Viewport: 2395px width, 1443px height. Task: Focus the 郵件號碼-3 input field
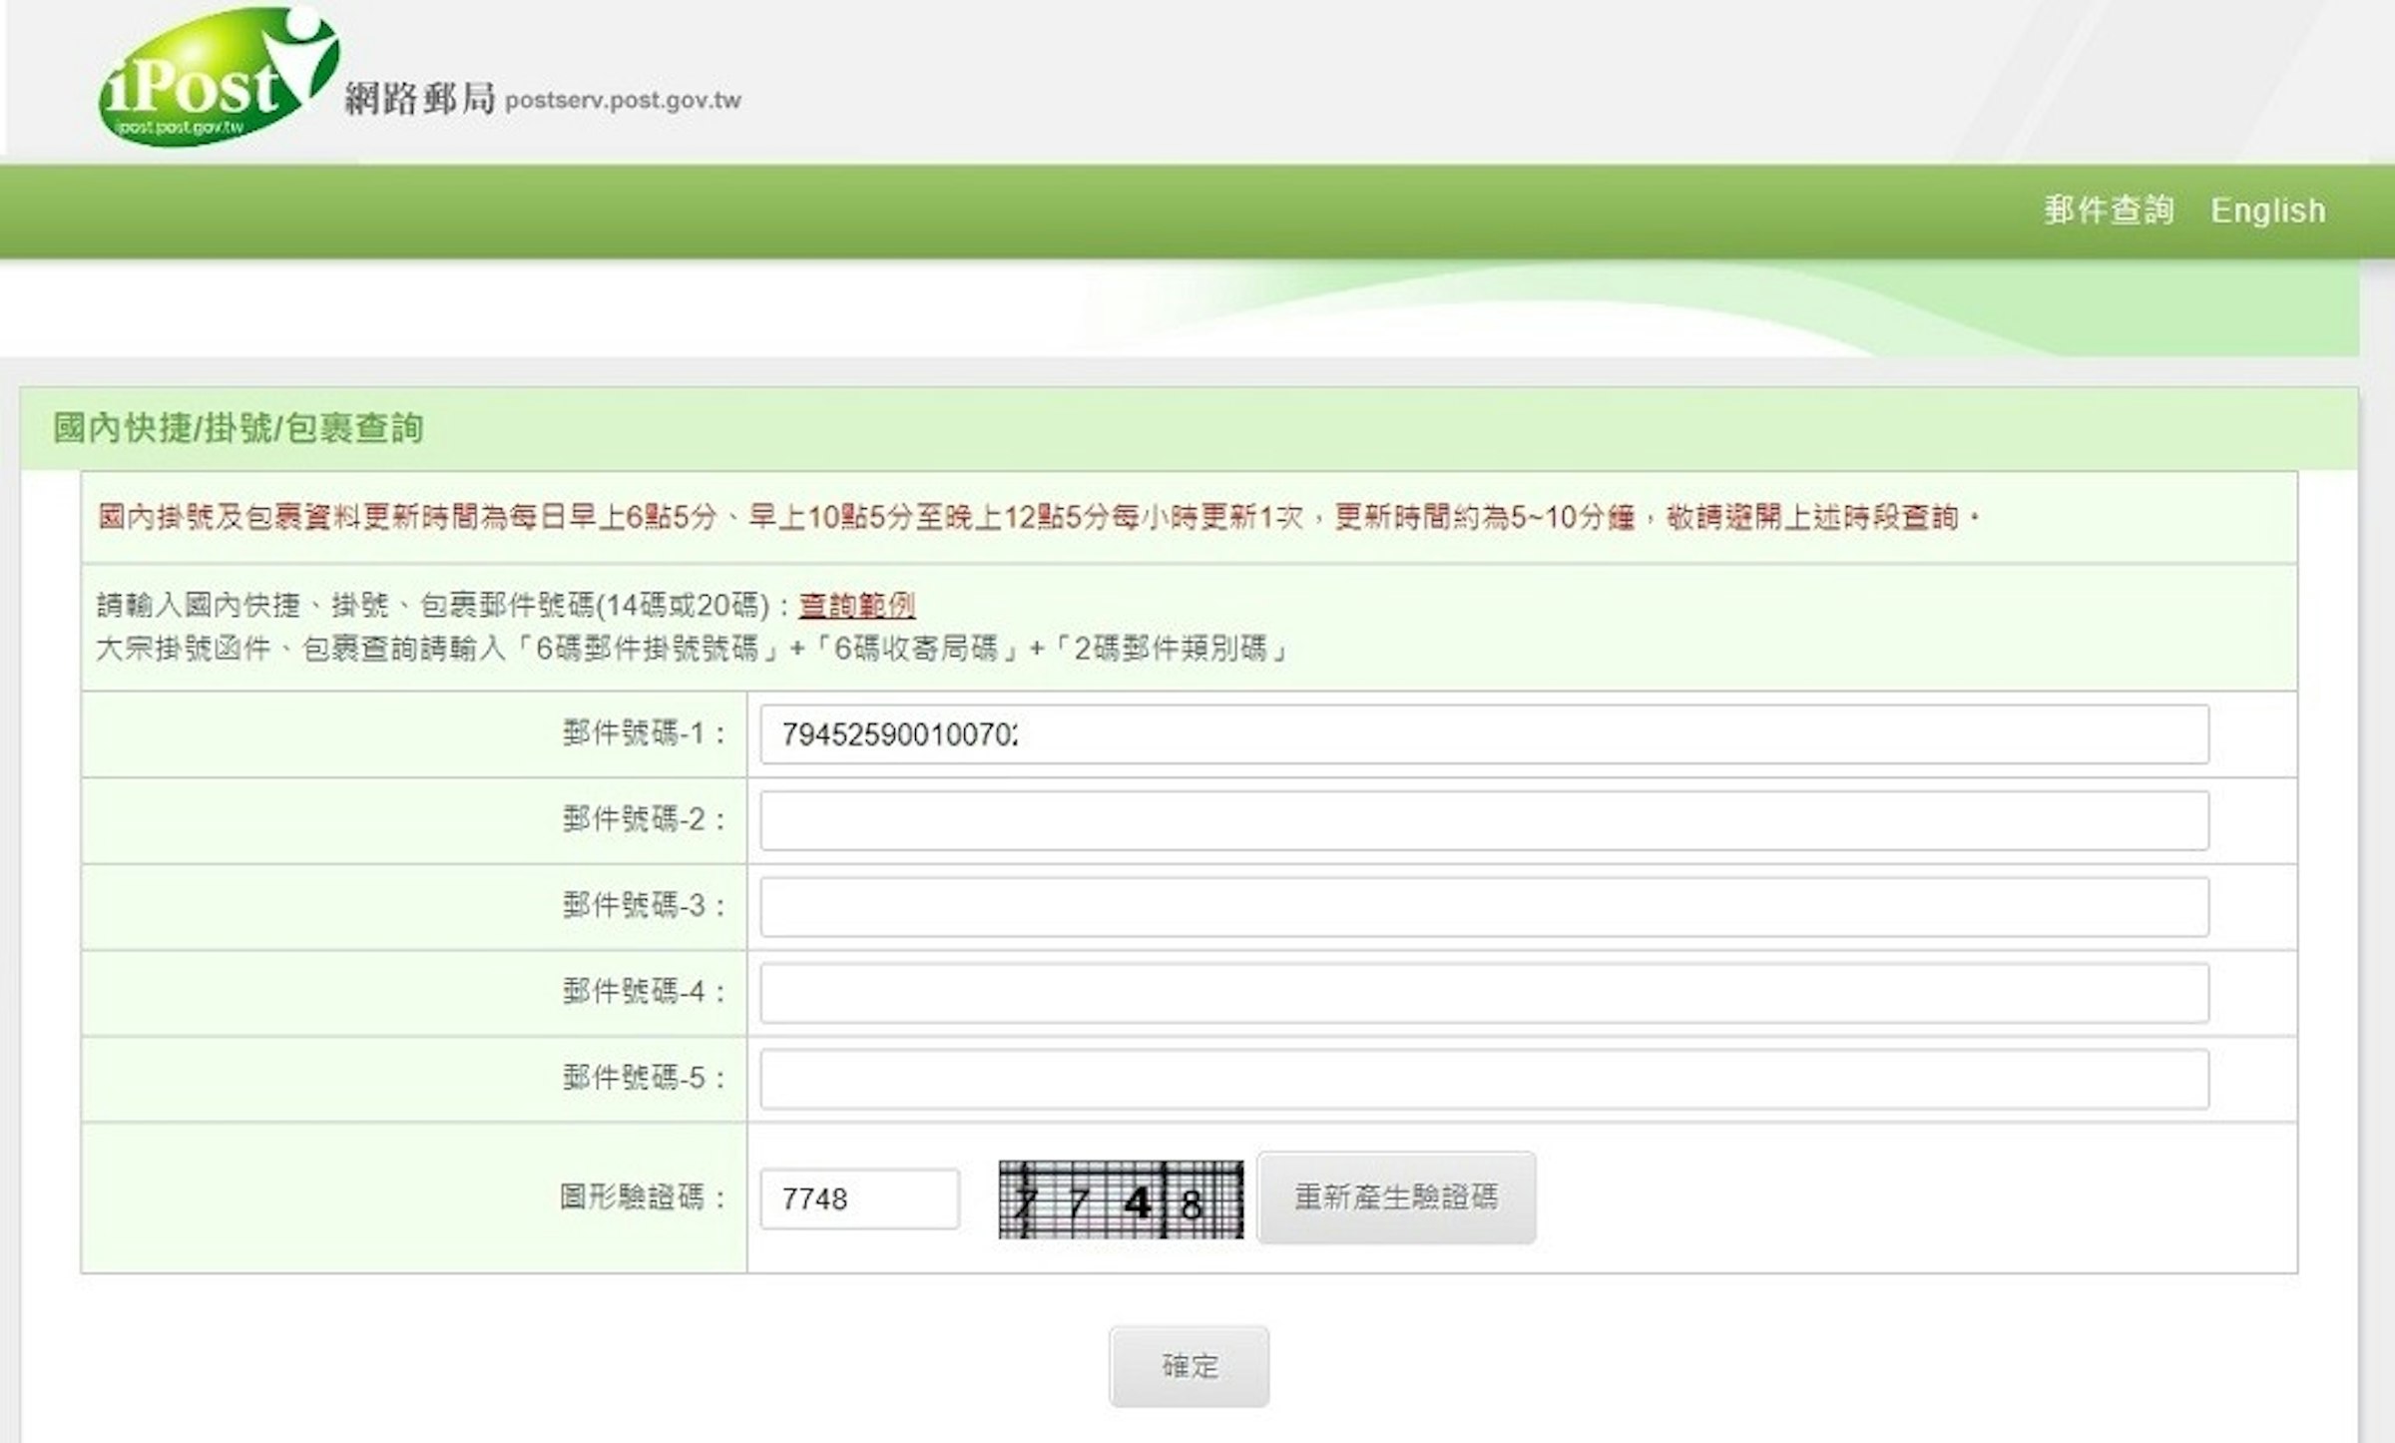(x=1484, y=906)
